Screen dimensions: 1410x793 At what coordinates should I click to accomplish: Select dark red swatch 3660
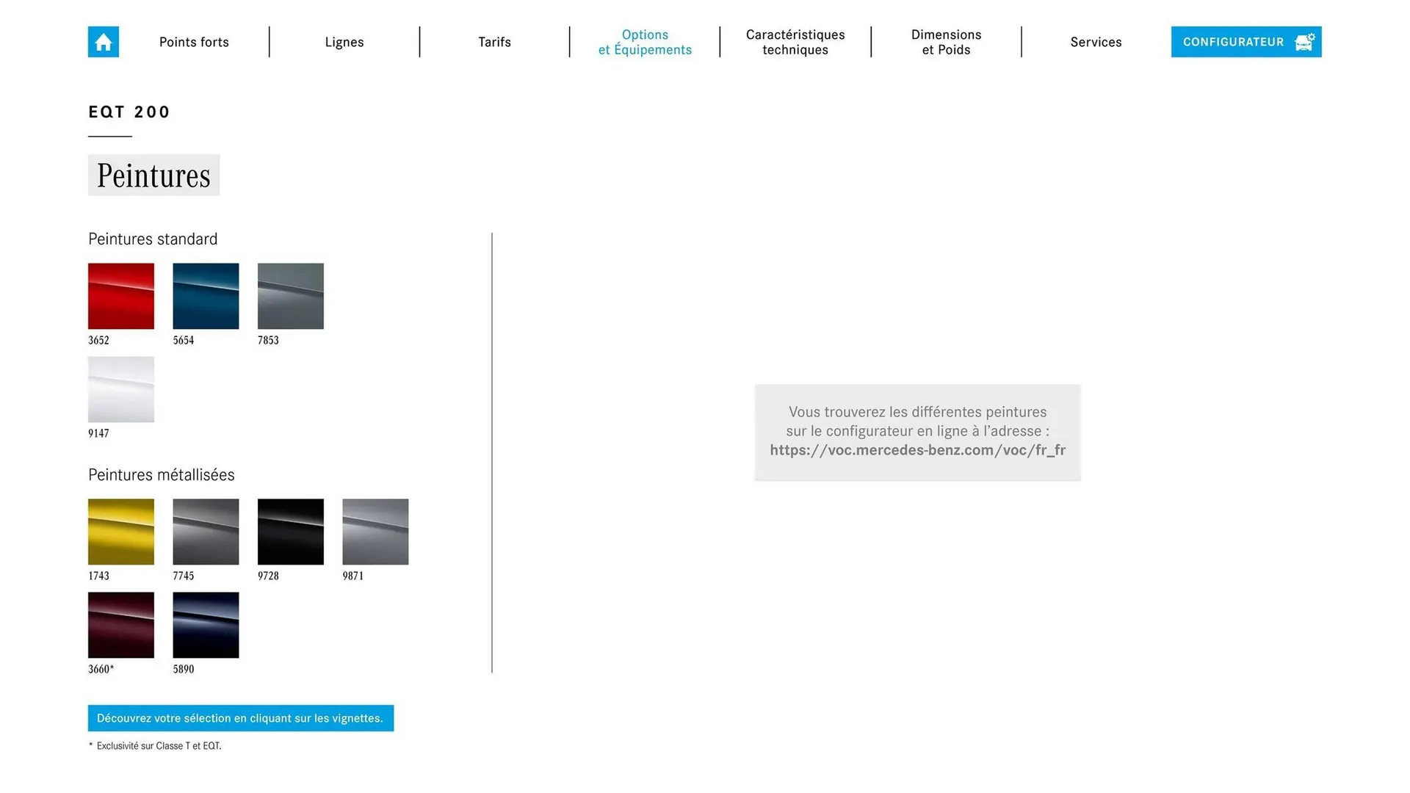[121, 625]
